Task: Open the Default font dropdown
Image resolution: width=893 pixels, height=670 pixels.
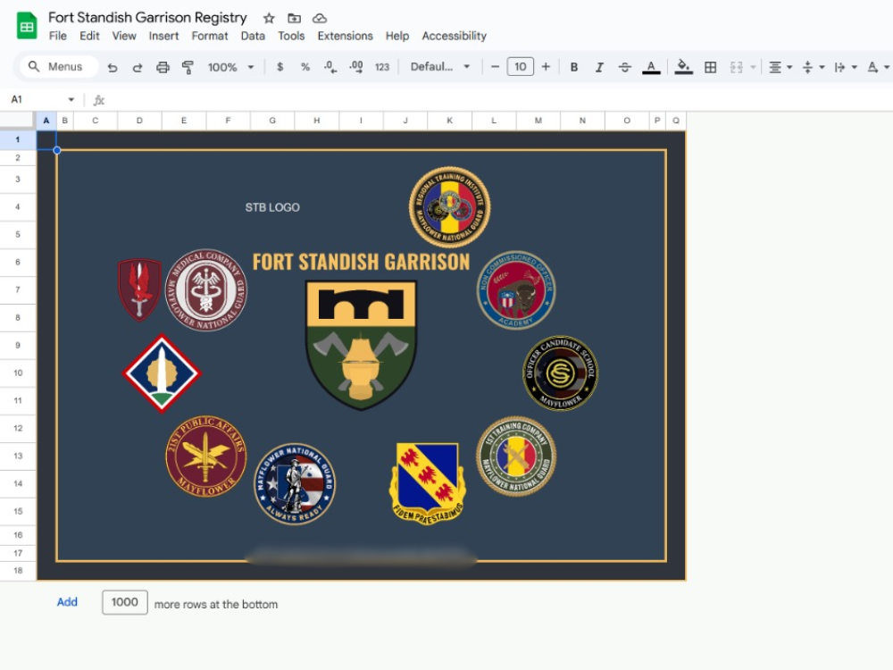Action: pos(440,67)
